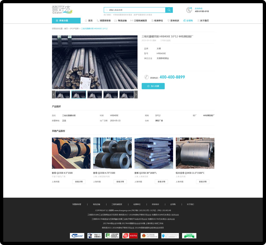Open the 首页 navigation item

(89, 21)
